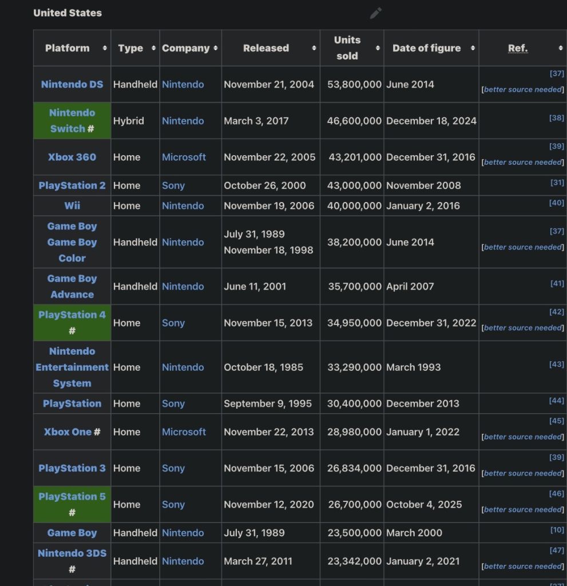Click better source needed in Nintendo DS row
567x586 pixels.
coord(523,89)
